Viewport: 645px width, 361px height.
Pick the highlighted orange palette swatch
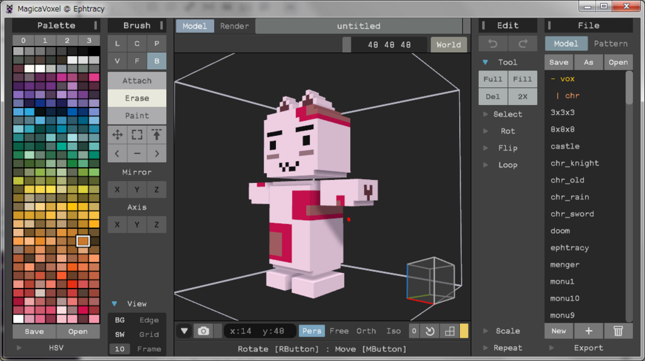point(83,241)
